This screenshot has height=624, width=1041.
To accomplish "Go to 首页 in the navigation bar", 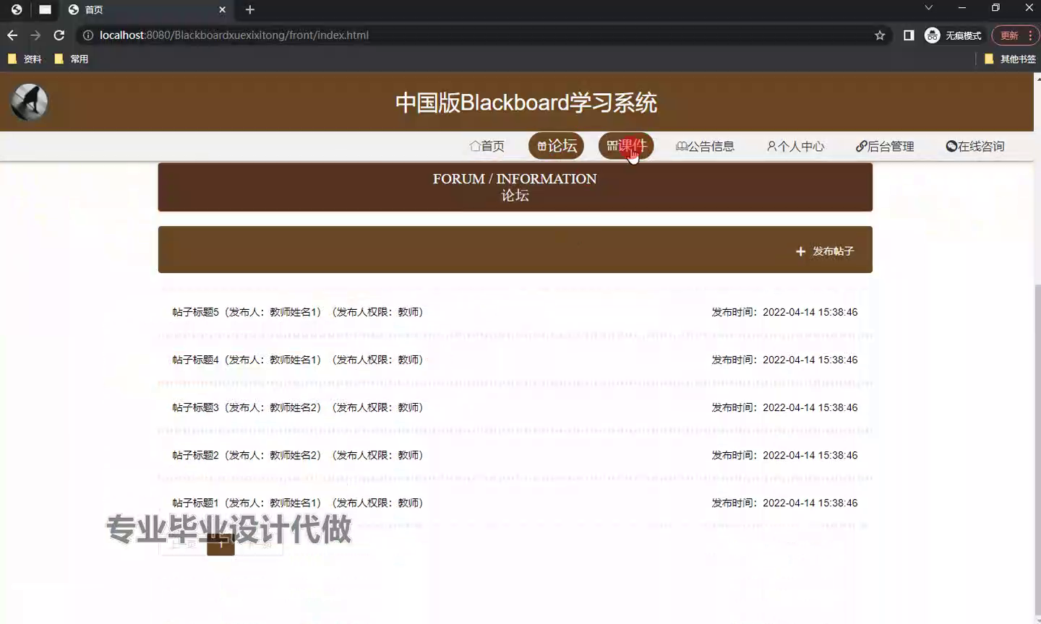I will tap(487, 146).
